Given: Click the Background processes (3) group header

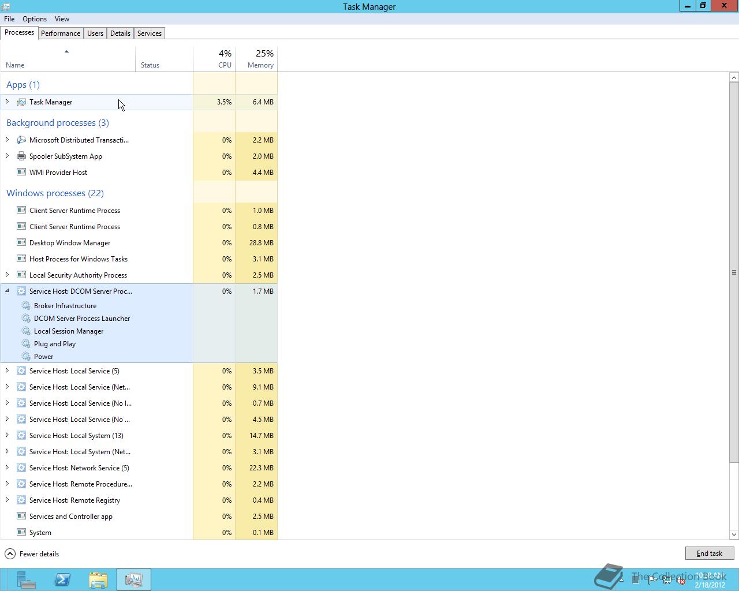Looking at the screenshot, I should (57, 123).
